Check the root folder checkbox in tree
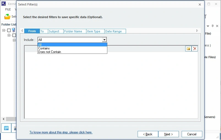 coord(9,30)
